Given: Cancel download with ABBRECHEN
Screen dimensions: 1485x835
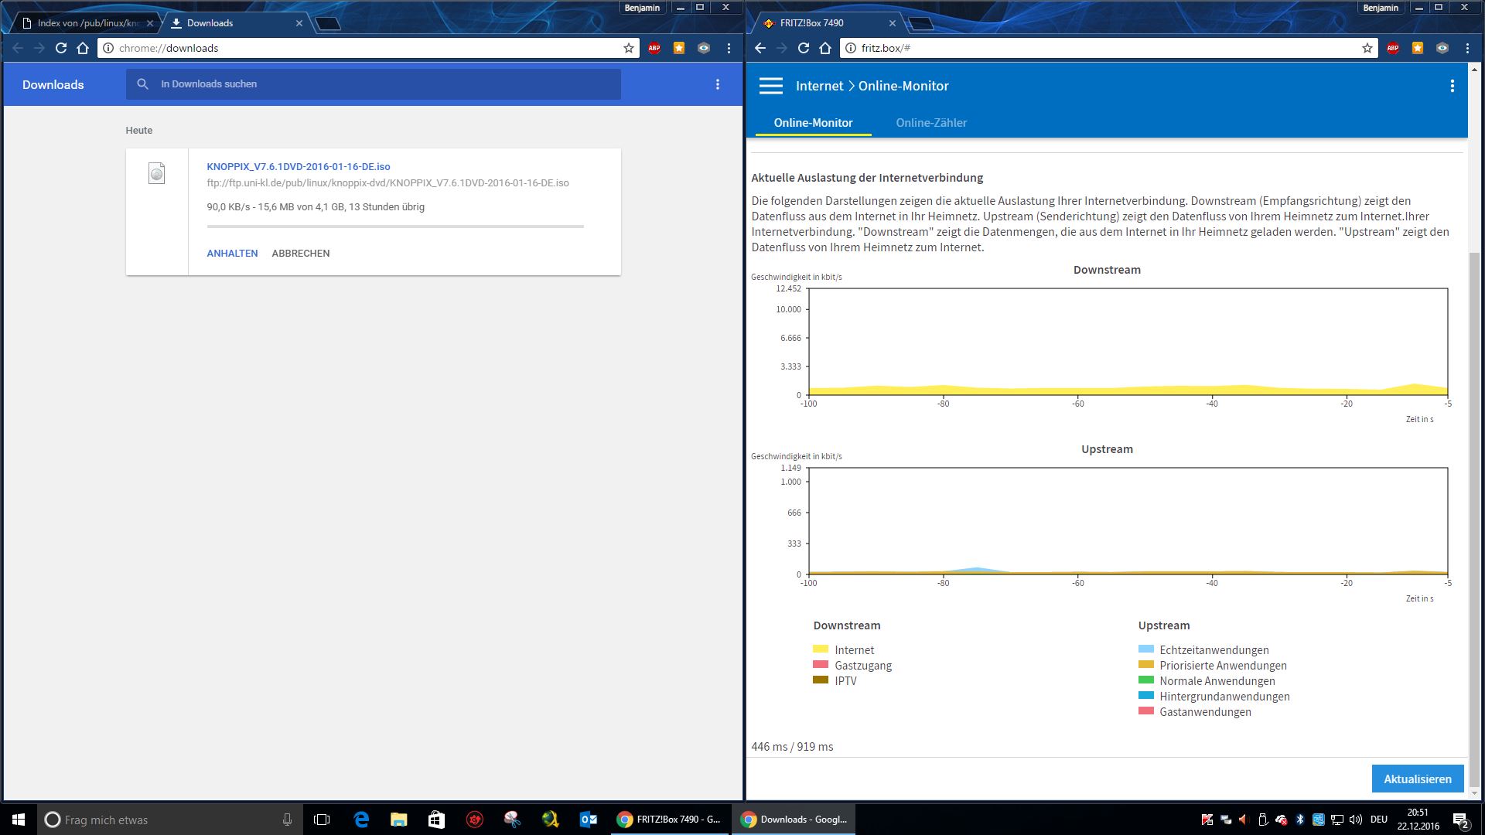Looking at the screenshot, I should tap(300, 253).
